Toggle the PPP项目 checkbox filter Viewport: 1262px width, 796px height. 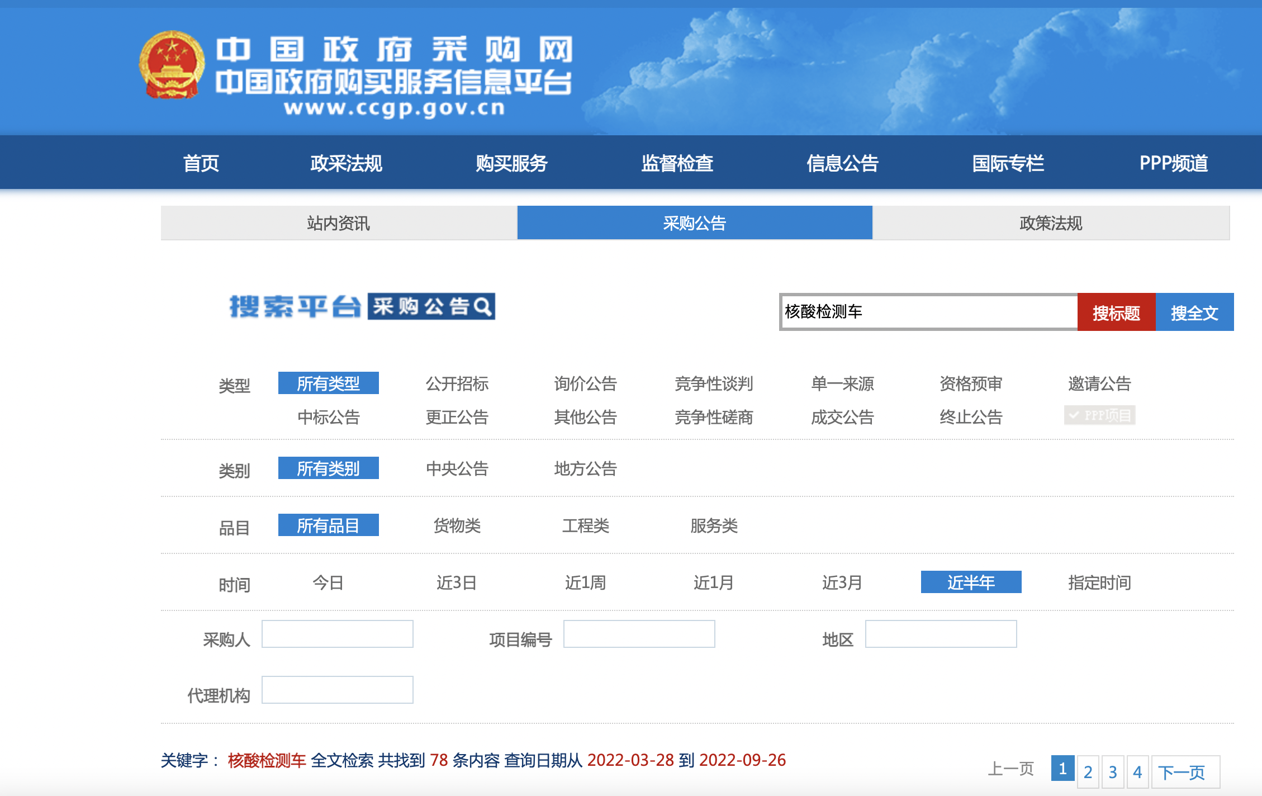1099,416
